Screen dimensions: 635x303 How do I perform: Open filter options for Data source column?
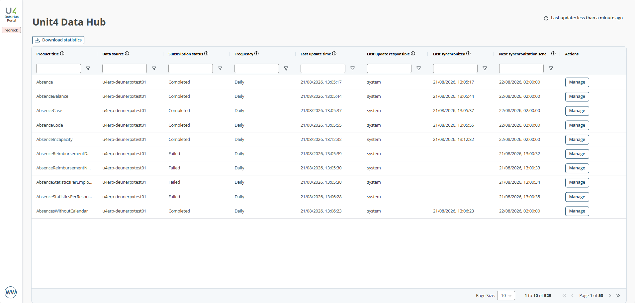pyautogui.click(x=154, y=68)
